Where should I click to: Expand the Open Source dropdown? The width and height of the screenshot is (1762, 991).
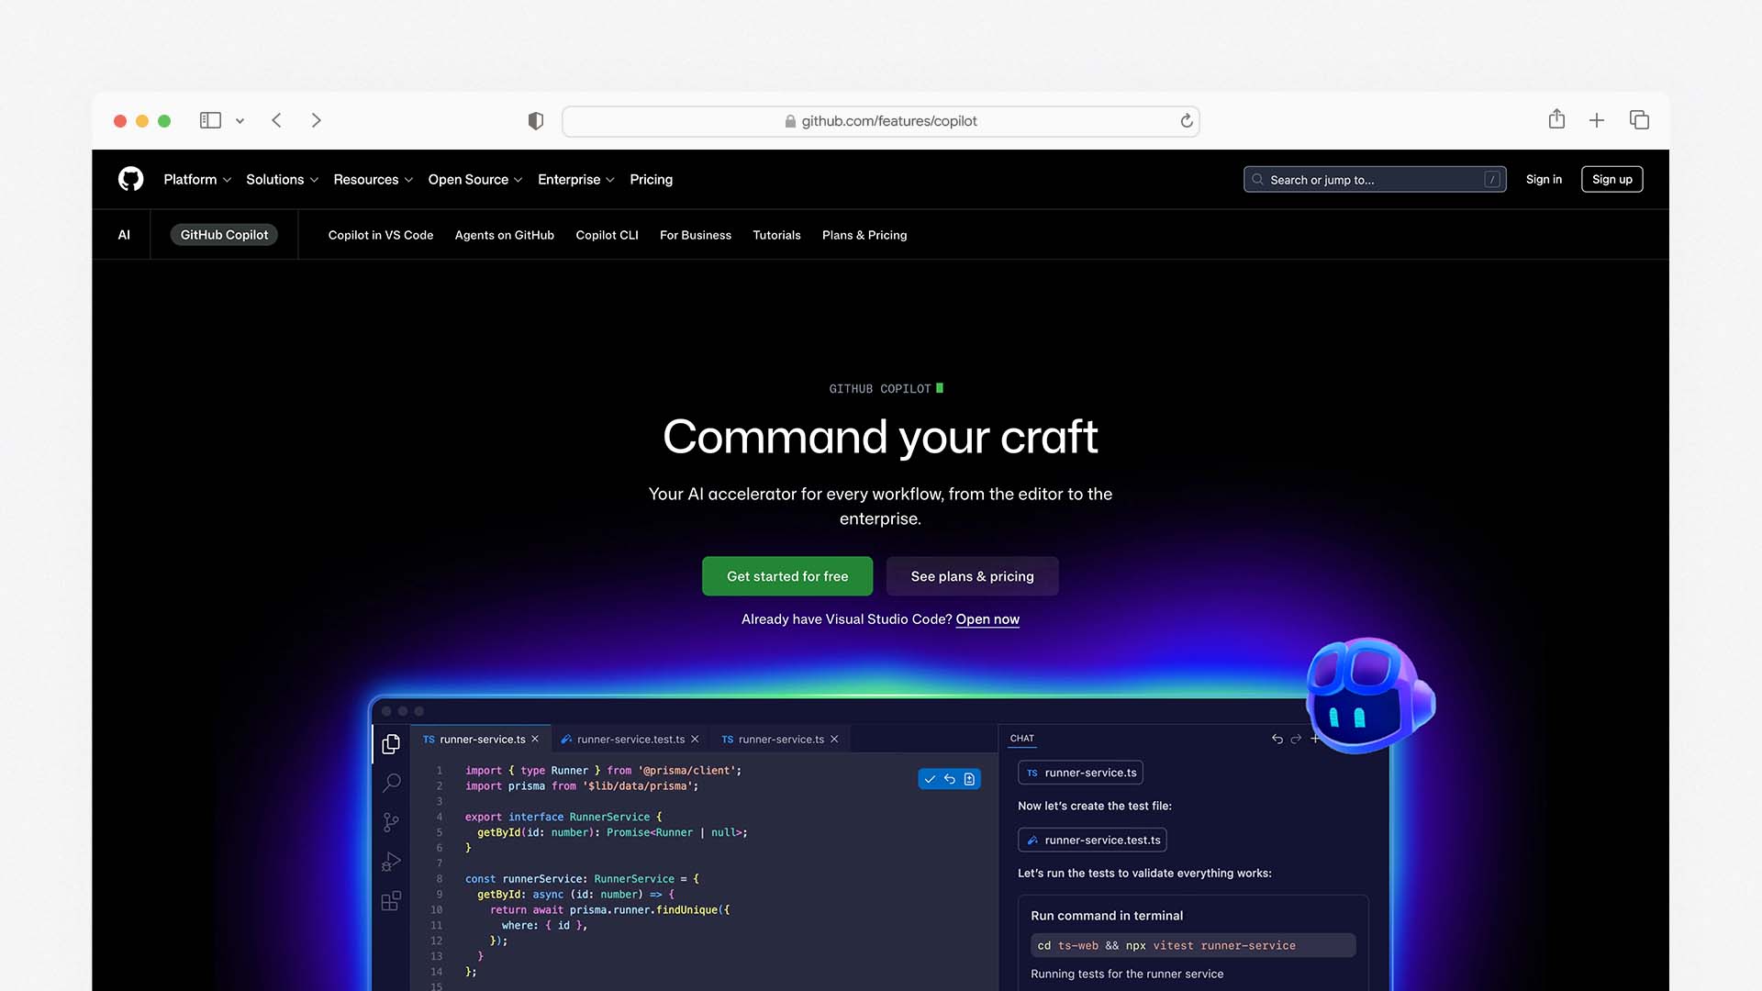[474, 179]
